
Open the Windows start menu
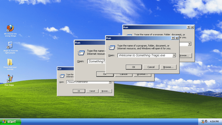[x=11, y=122]
